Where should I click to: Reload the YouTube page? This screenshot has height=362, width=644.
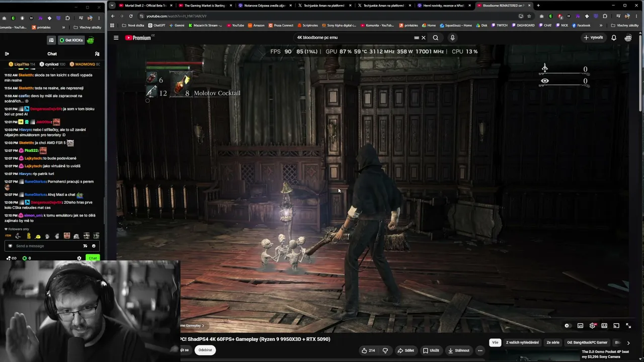coord(131,16)
